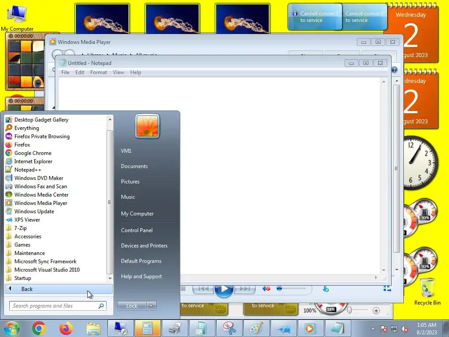
Task: Click the Previous track button in Media Player
Action: click(203, 289)
